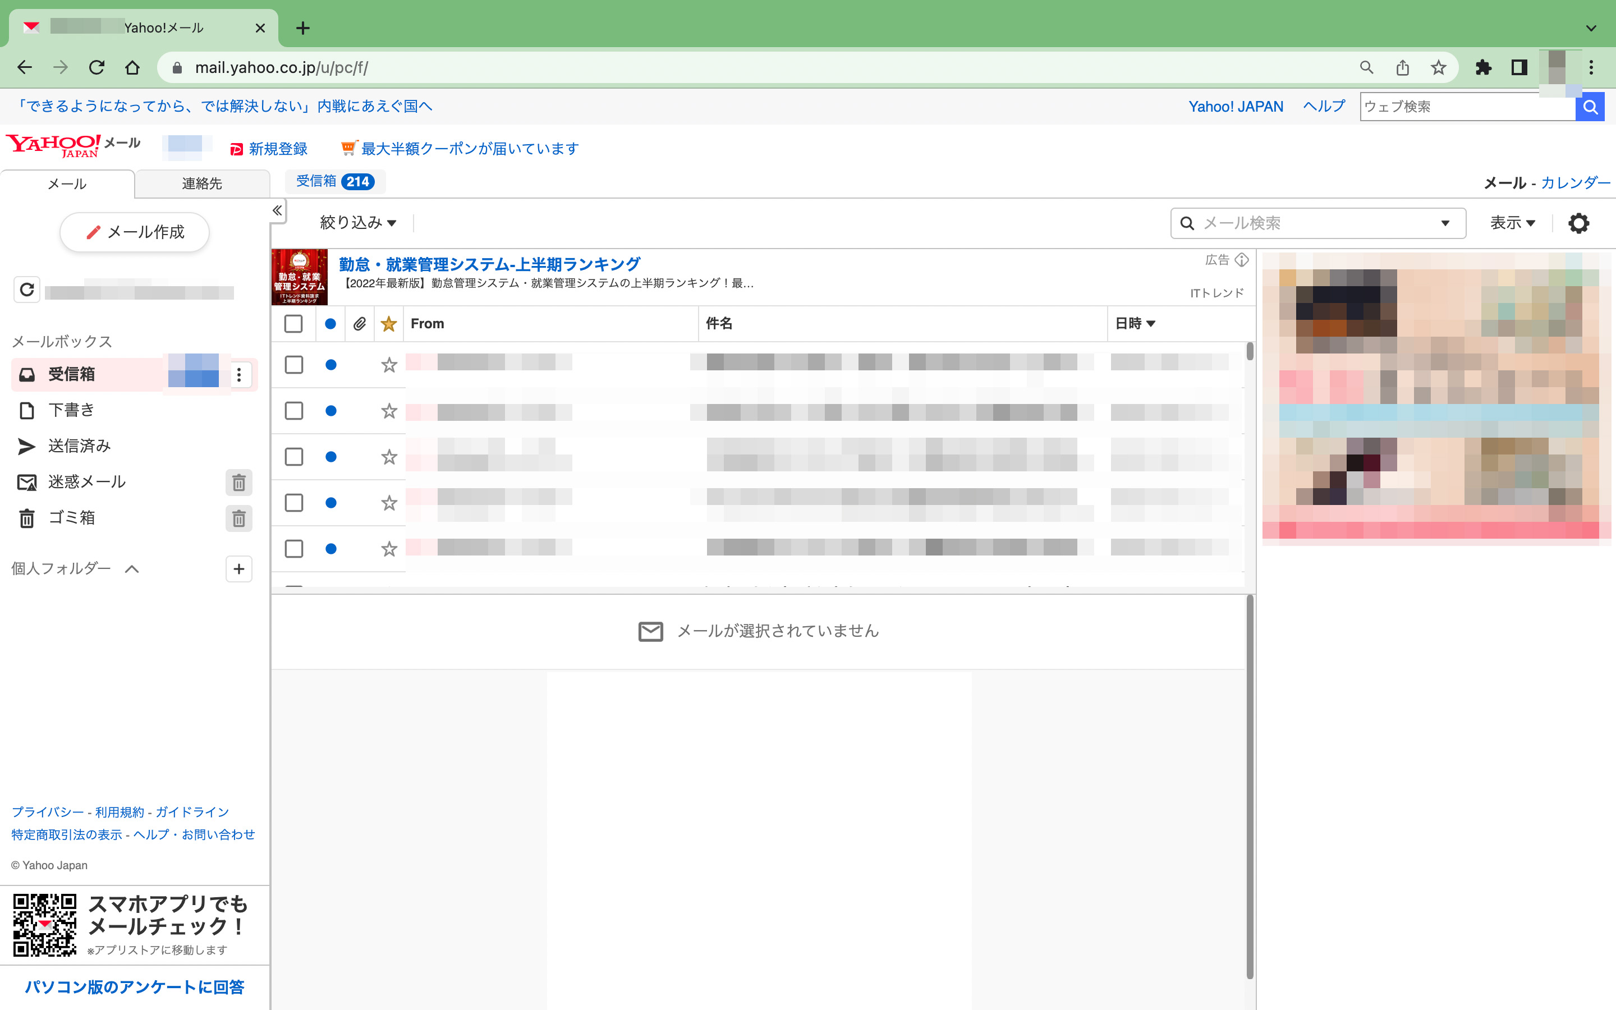1616x1010 pixels.
Task: Bookmark this page with the star icon
Action: pos(1438,67)
